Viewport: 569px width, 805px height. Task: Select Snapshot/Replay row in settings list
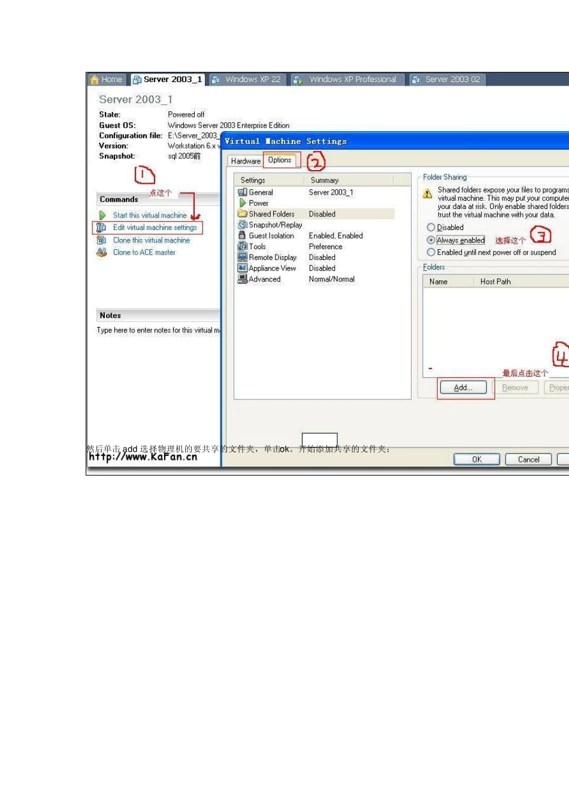click(x=315, y=225)
